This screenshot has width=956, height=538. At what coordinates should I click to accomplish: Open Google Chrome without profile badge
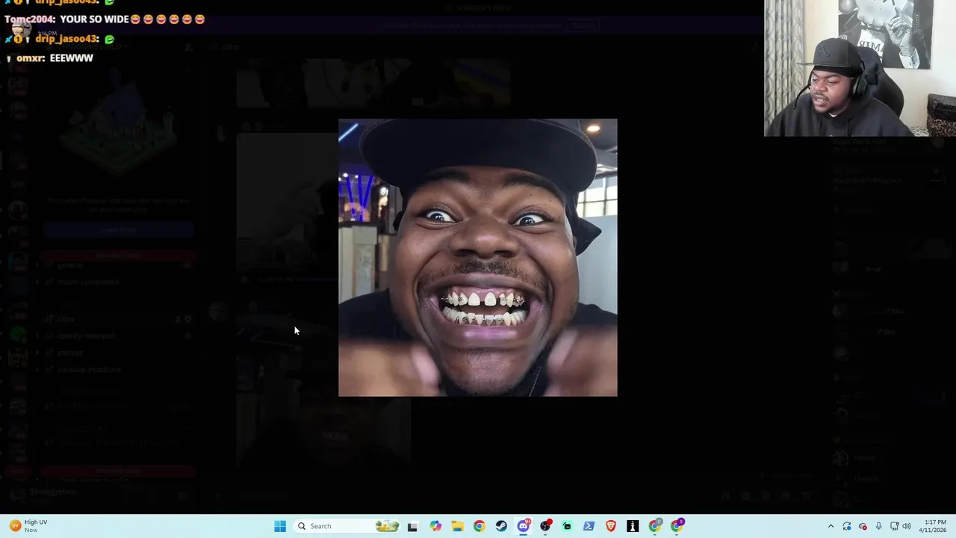(479, 526)
